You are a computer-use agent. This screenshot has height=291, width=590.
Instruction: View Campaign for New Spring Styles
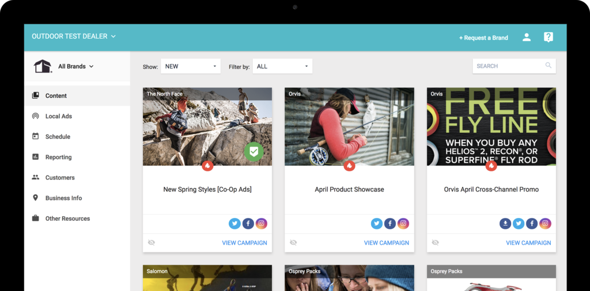point(244,243)
